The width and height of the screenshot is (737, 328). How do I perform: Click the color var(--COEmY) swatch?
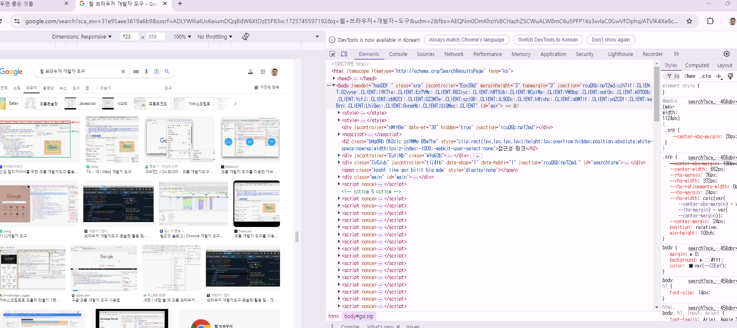click(x=691, y=266)
